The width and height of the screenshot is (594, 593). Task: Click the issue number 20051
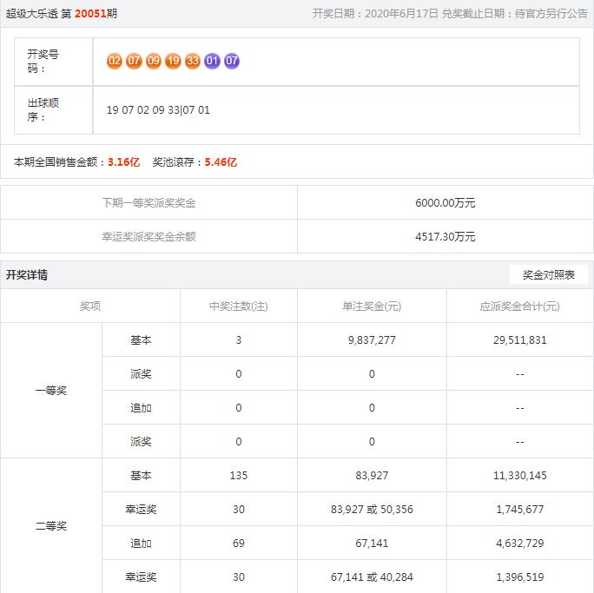point(90,14)
